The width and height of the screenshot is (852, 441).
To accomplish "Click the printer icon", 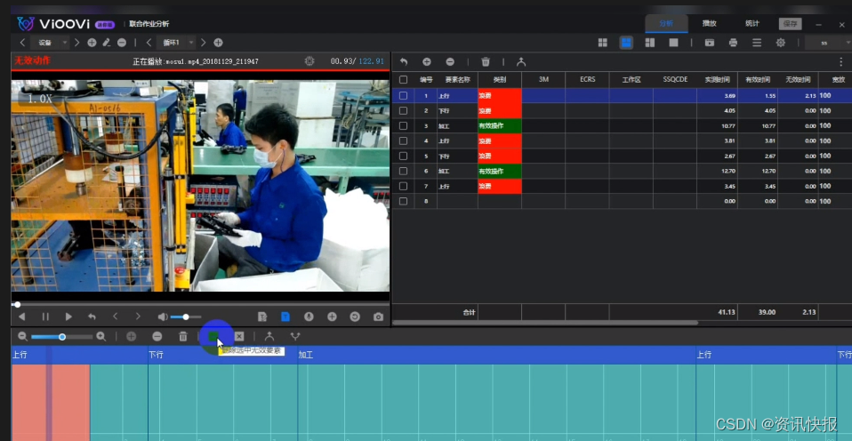I will click(x=733, y=43).
